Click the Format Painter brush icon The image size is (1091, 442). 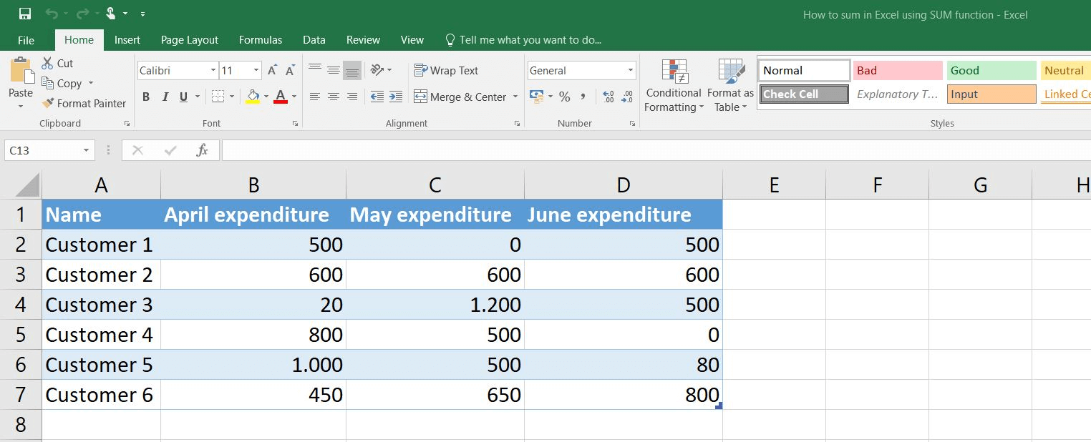pyautogui.click(x=48, y=104)
